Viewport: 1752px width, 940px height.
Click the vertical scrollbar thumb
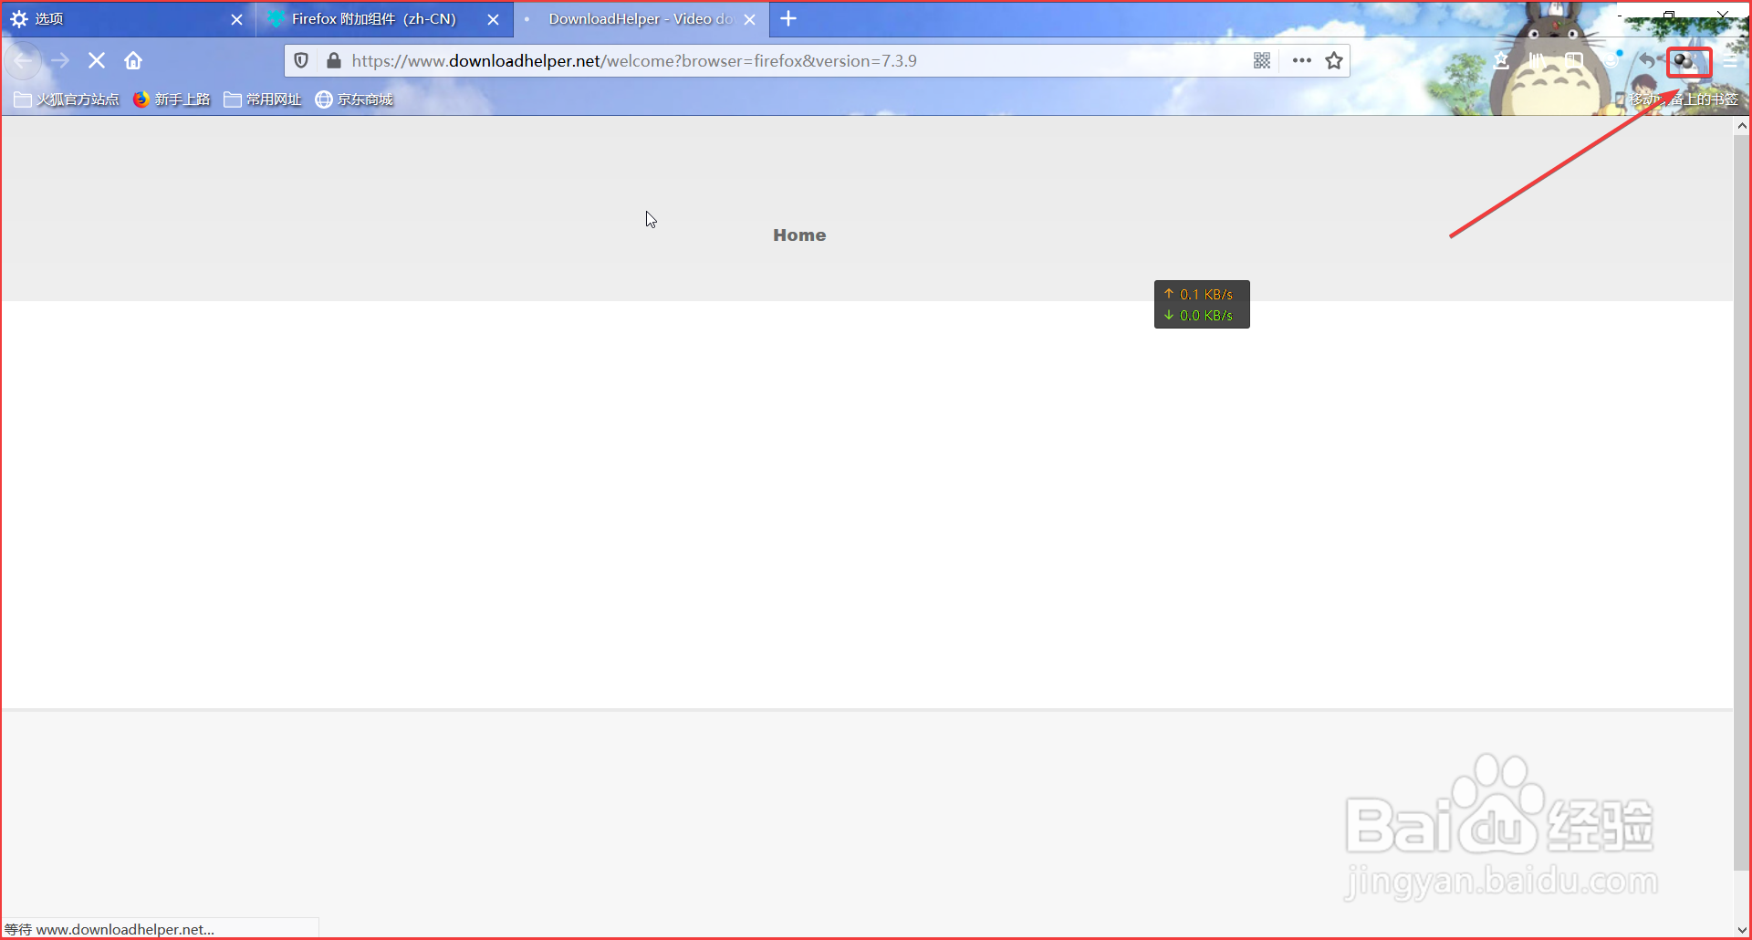click(x=1742, y=502)
